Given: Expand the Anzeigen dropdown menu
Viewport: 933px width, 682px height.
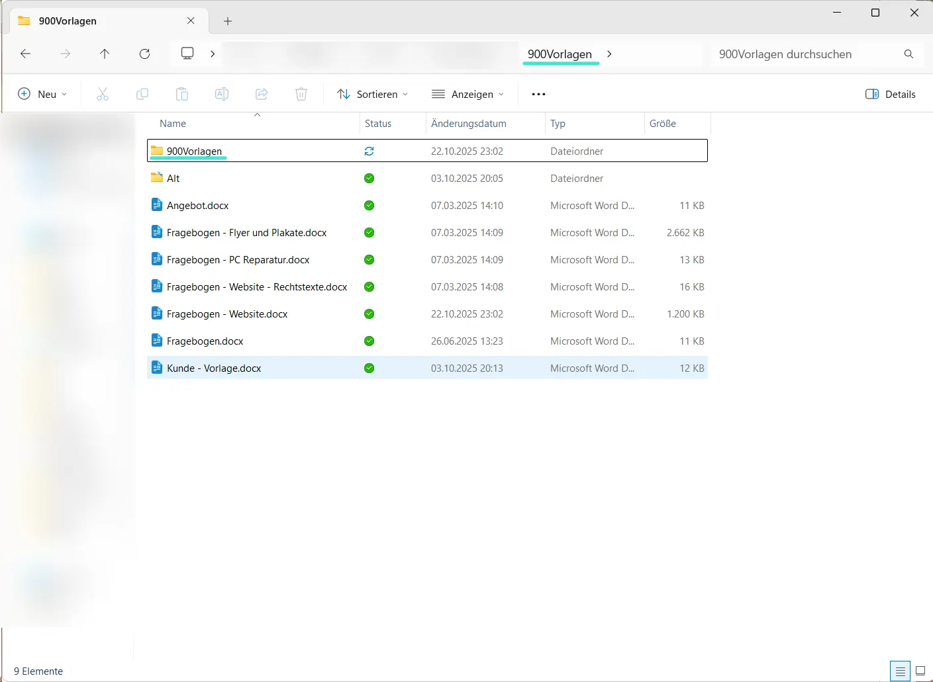Looking at the screenshot, I should 467,94.
